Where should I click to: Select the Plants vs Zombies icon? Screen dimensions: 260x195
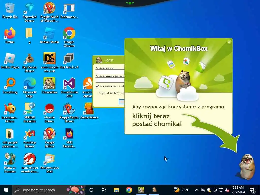(x=10, y=163)
